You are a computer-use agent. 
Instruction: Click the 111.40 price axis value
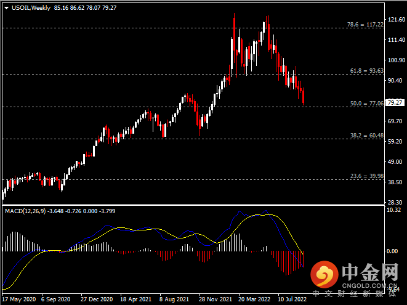coord(397,40)
